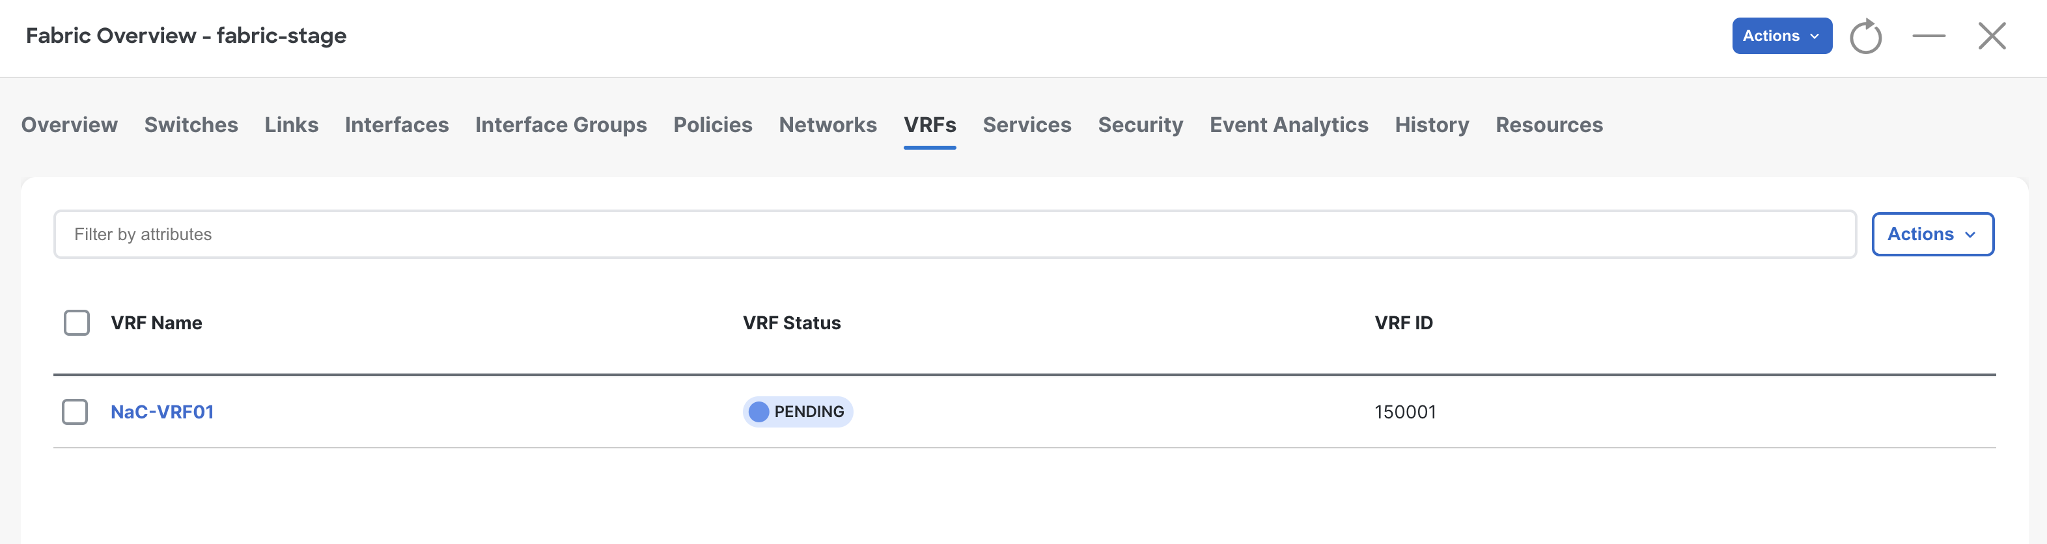Focus the Filter by attributes field
This screenshot has height=544, width=2047.
[954, 234]
